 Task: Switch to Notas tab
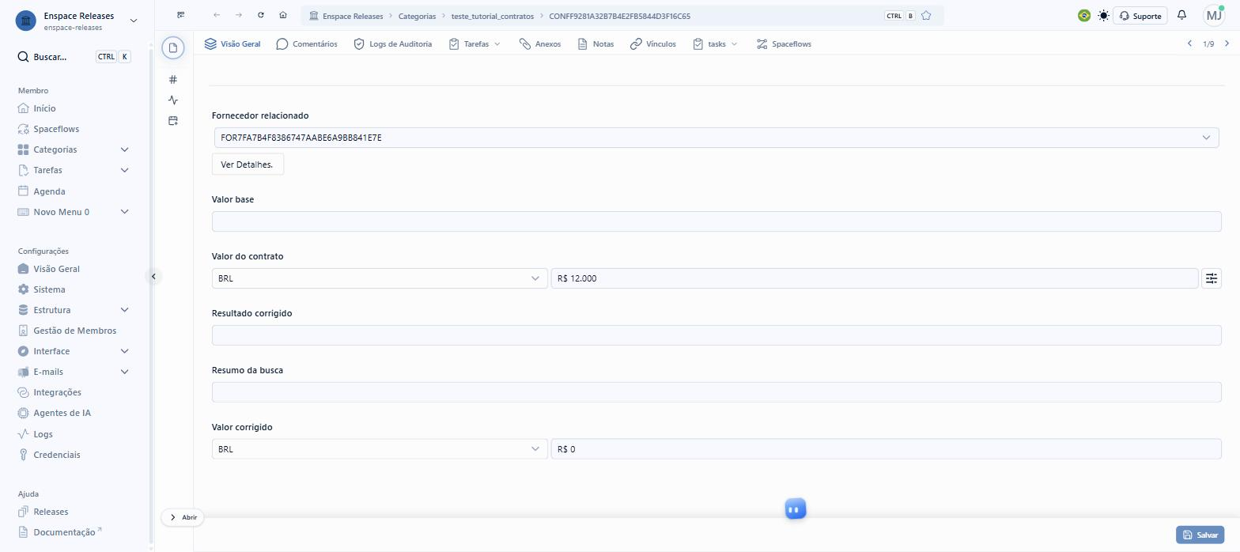tap(595, 44)
